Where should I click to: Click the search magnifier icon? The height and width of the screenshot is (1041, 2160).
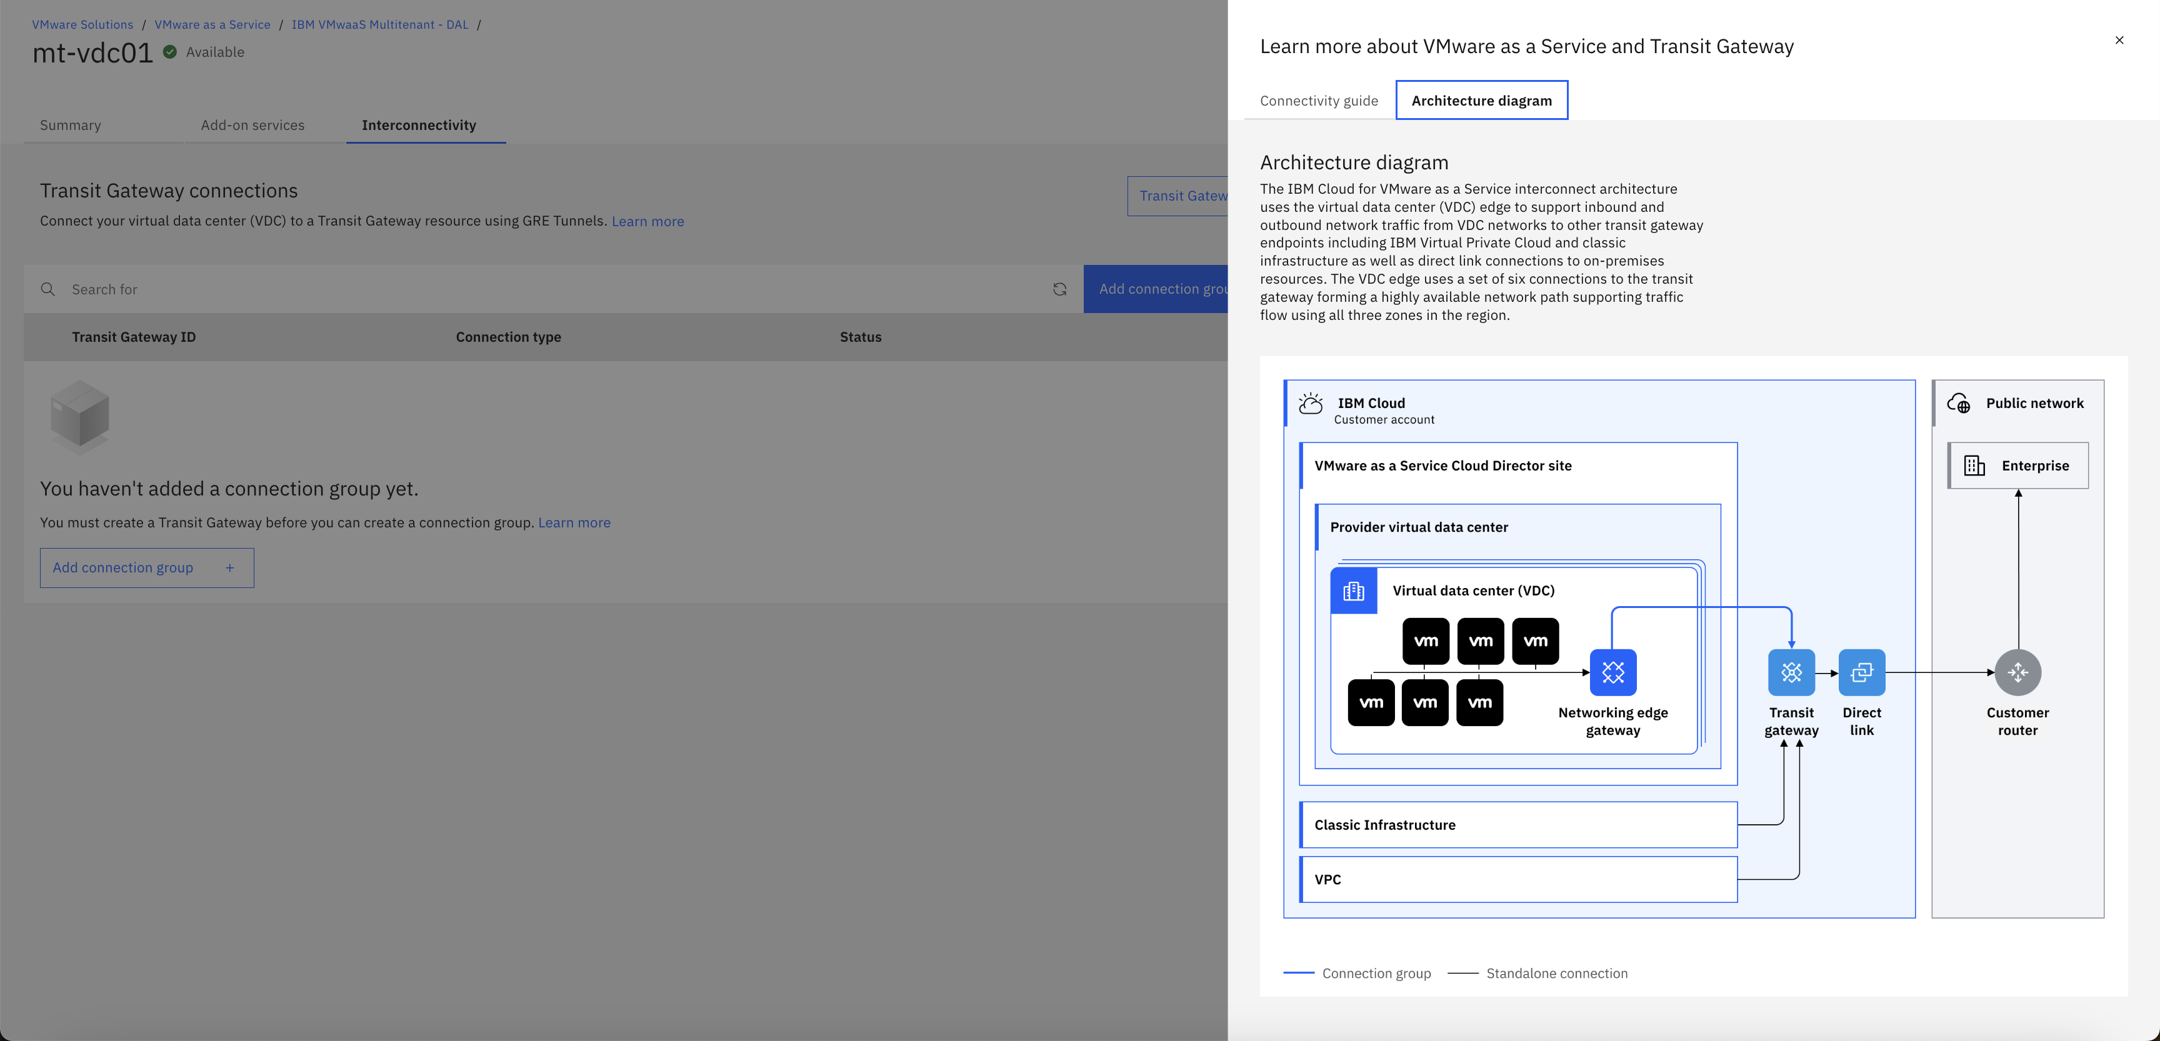pyautogui.click(x=49, y=289)
